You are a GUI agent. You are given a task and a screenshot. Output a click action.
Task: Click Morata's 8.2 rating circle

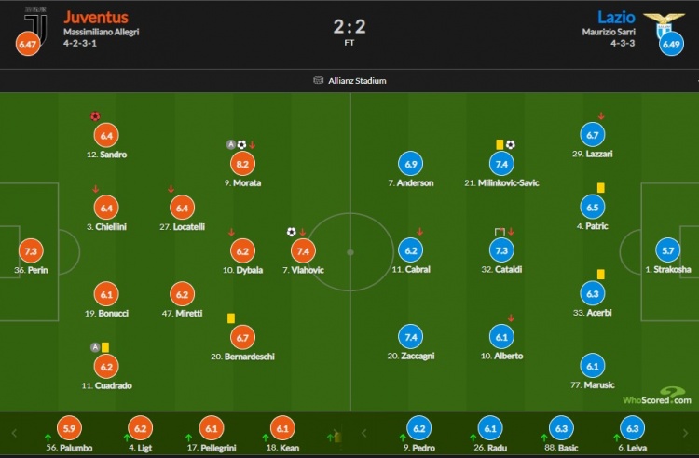[x=242, y=164]
